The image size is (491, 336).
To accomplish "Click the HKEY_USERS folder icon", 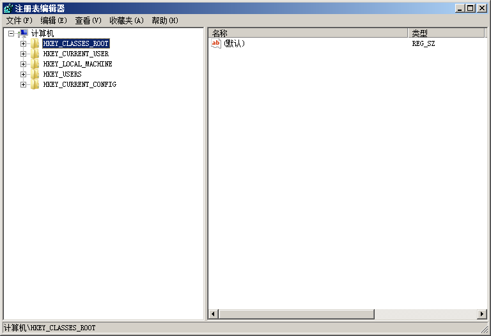I will pyautogui.click(x=35, y=74).
